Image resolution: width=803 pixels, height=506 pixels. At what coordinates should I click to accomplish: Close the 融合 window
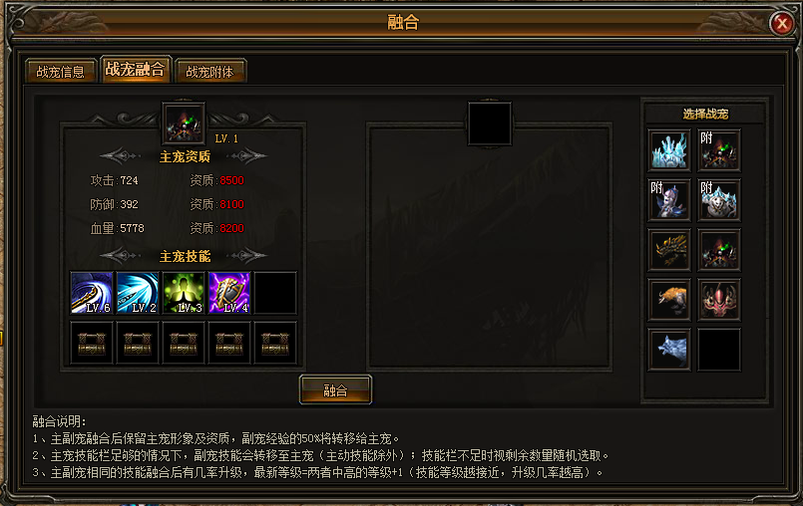pyautogui.click(x=781, y=23)
